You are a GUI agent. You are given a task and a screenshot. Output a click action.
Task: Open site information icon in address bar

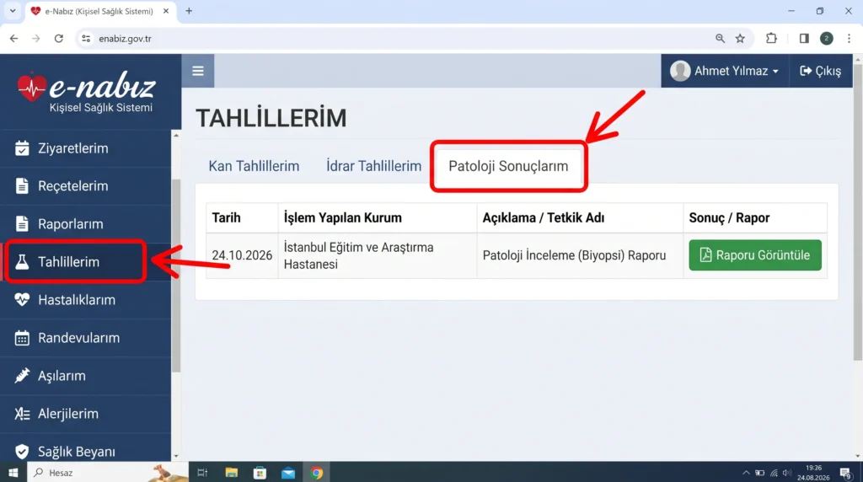[86, 39]
